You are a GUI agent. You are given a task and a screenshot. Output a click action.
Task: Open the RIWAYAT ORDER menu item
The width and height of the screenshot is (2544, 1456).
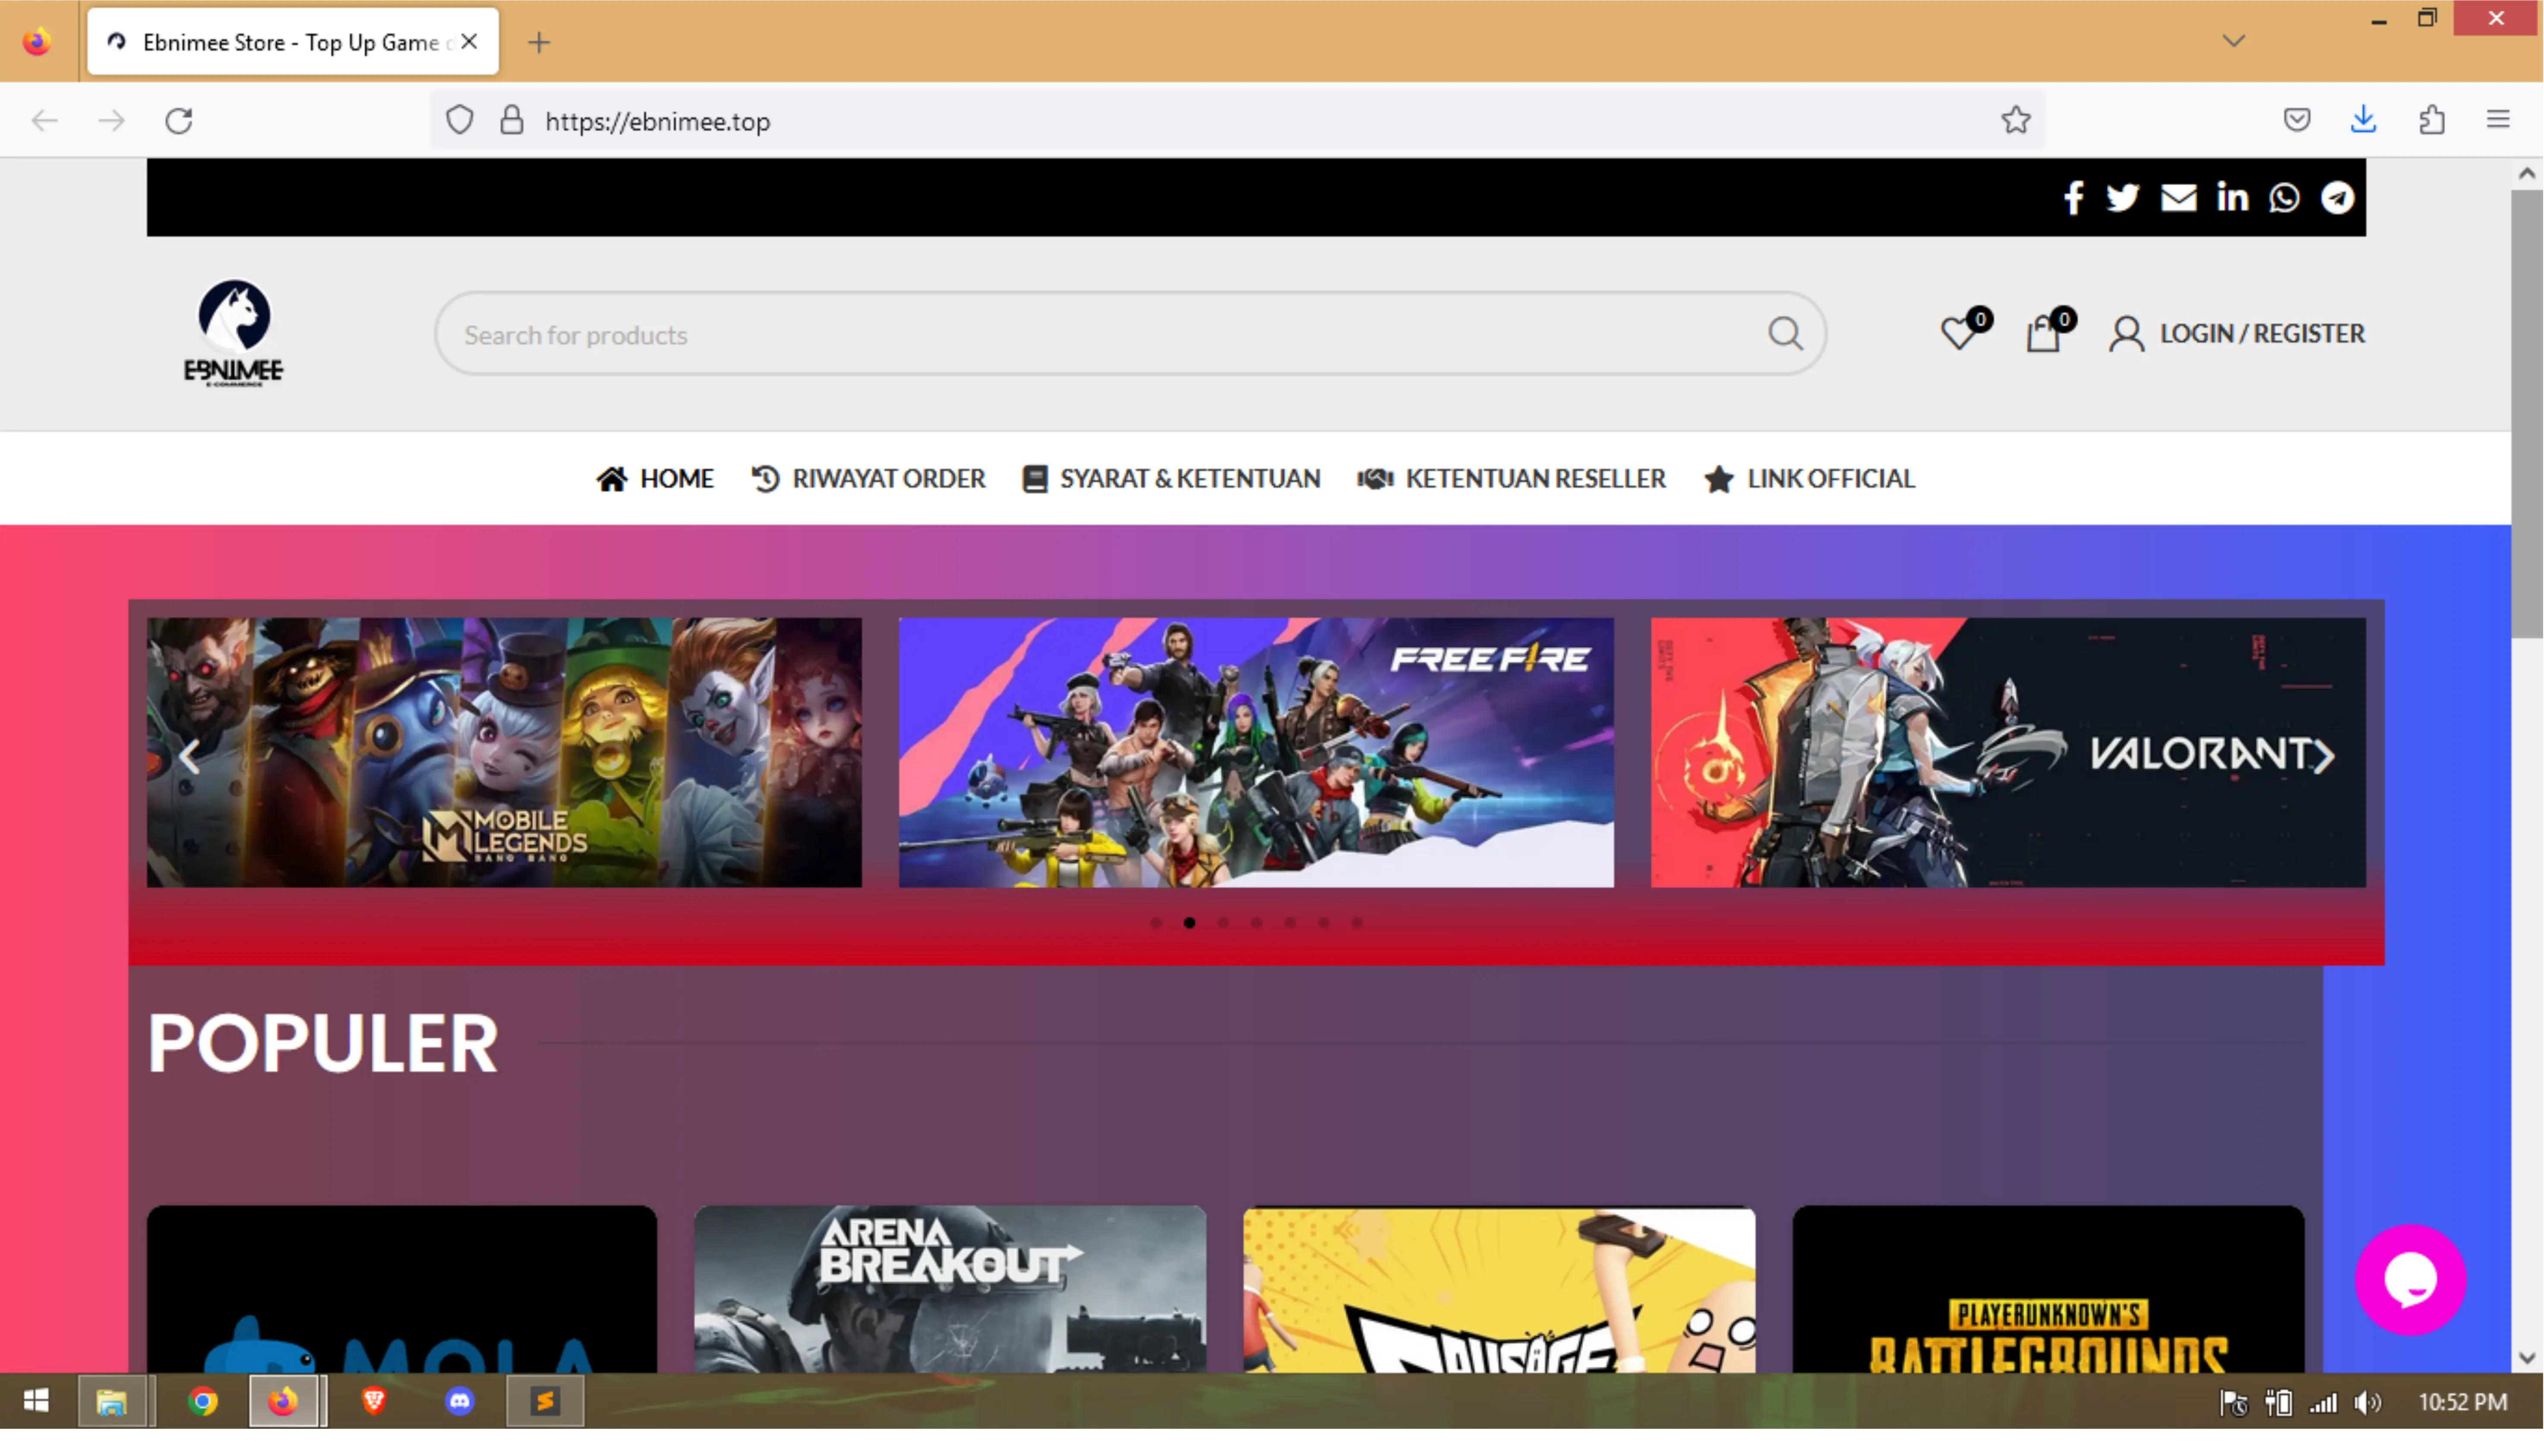pyautogui.click(x=868, y=479)
